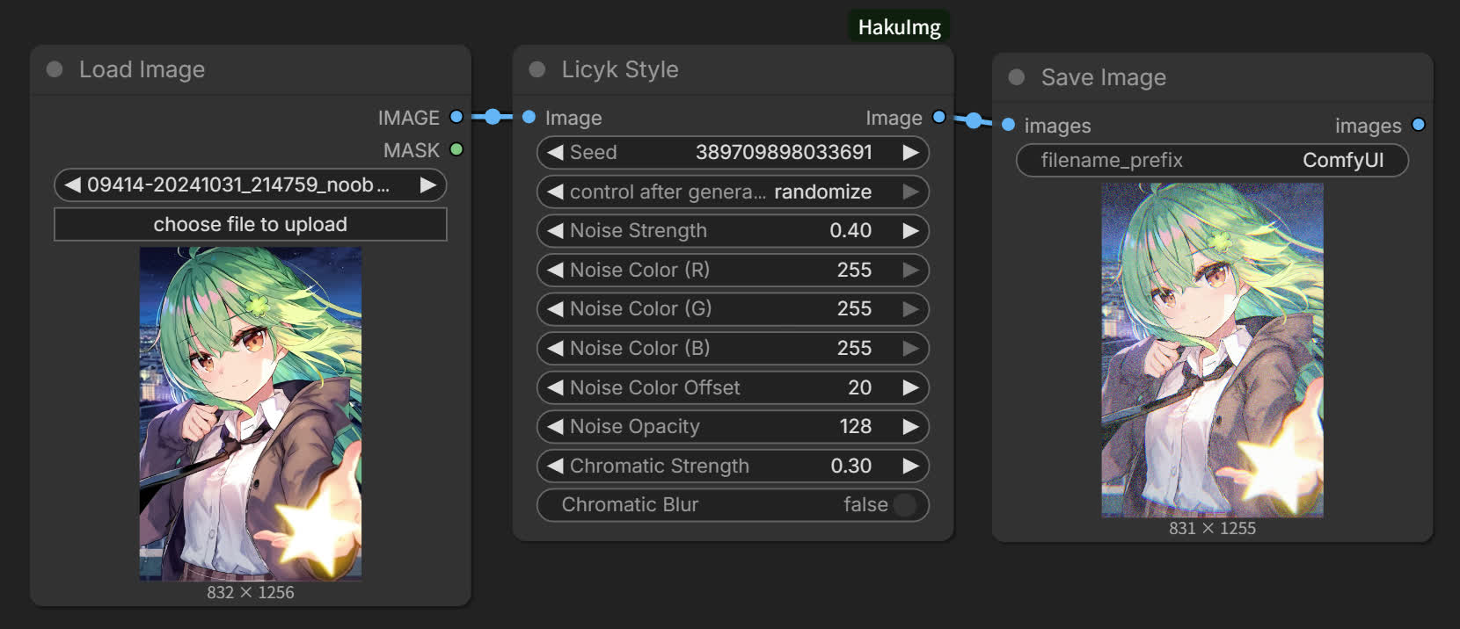Select previous image file with left arrow
Image resolution: width=1460 pixels, height=629 pixels.
(x=73, y=184)
